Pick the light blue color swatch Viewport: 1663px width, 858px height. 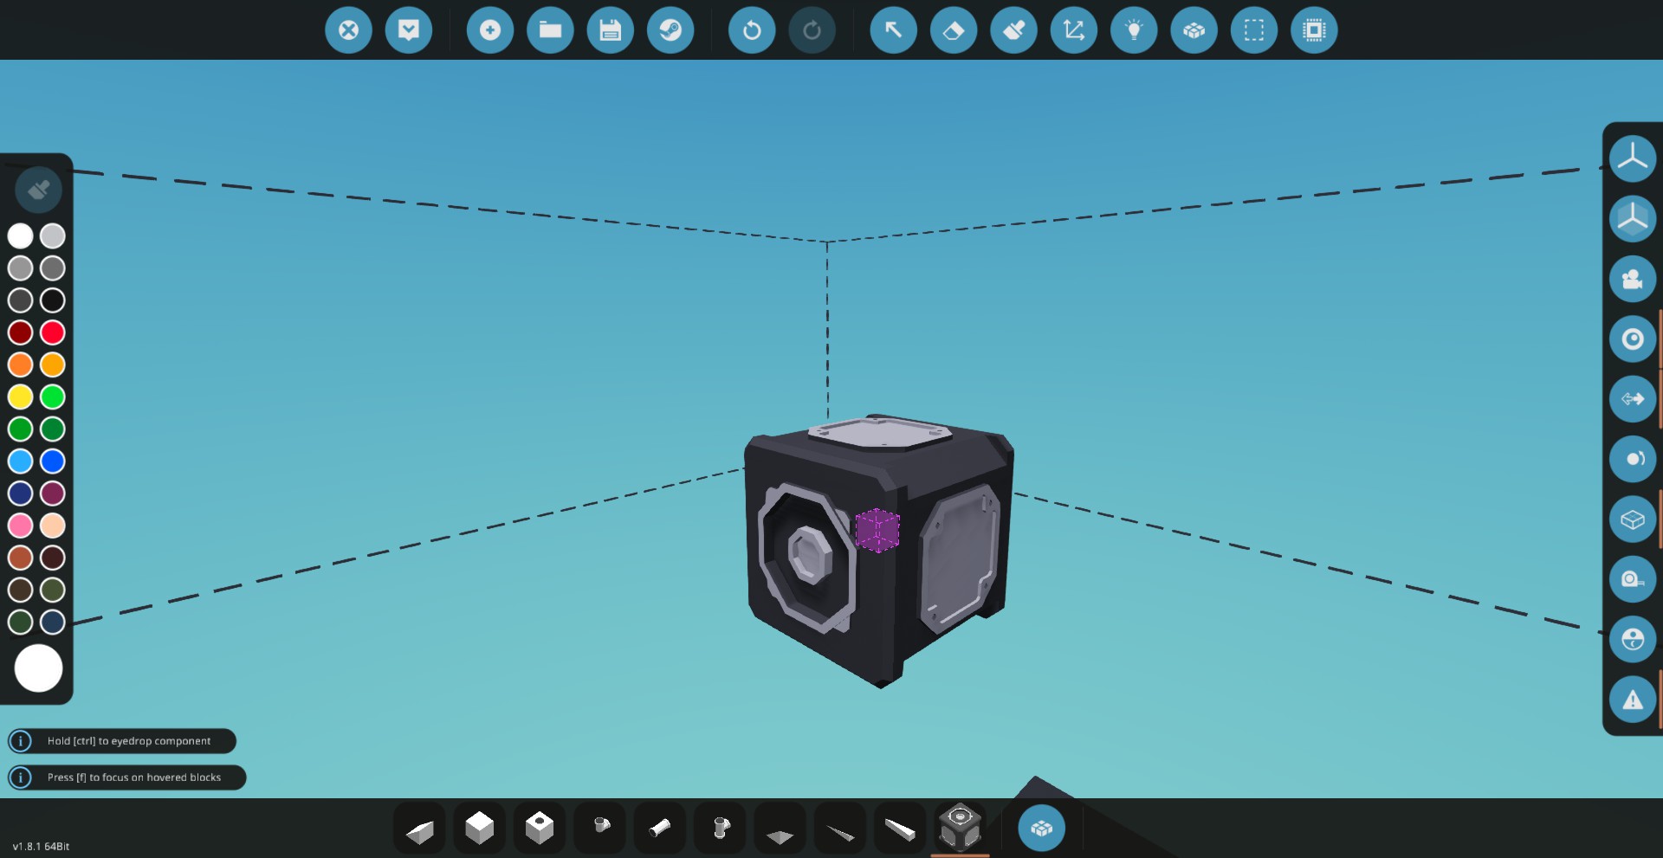pyautogui.click(x=21, y=461)
